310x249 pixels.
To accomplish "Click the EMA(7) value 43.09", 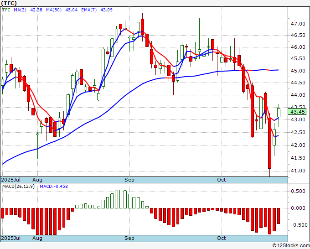I will (106, 10).
